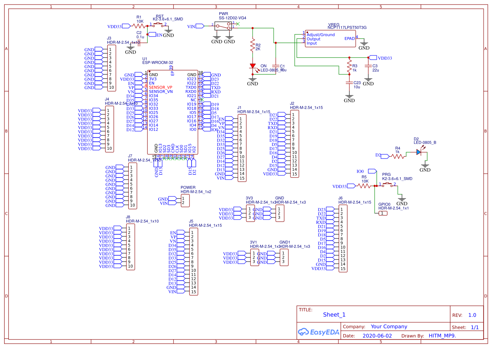Click the Sheet_1 title text
This screenshot has height=348, width=492.
334,314
